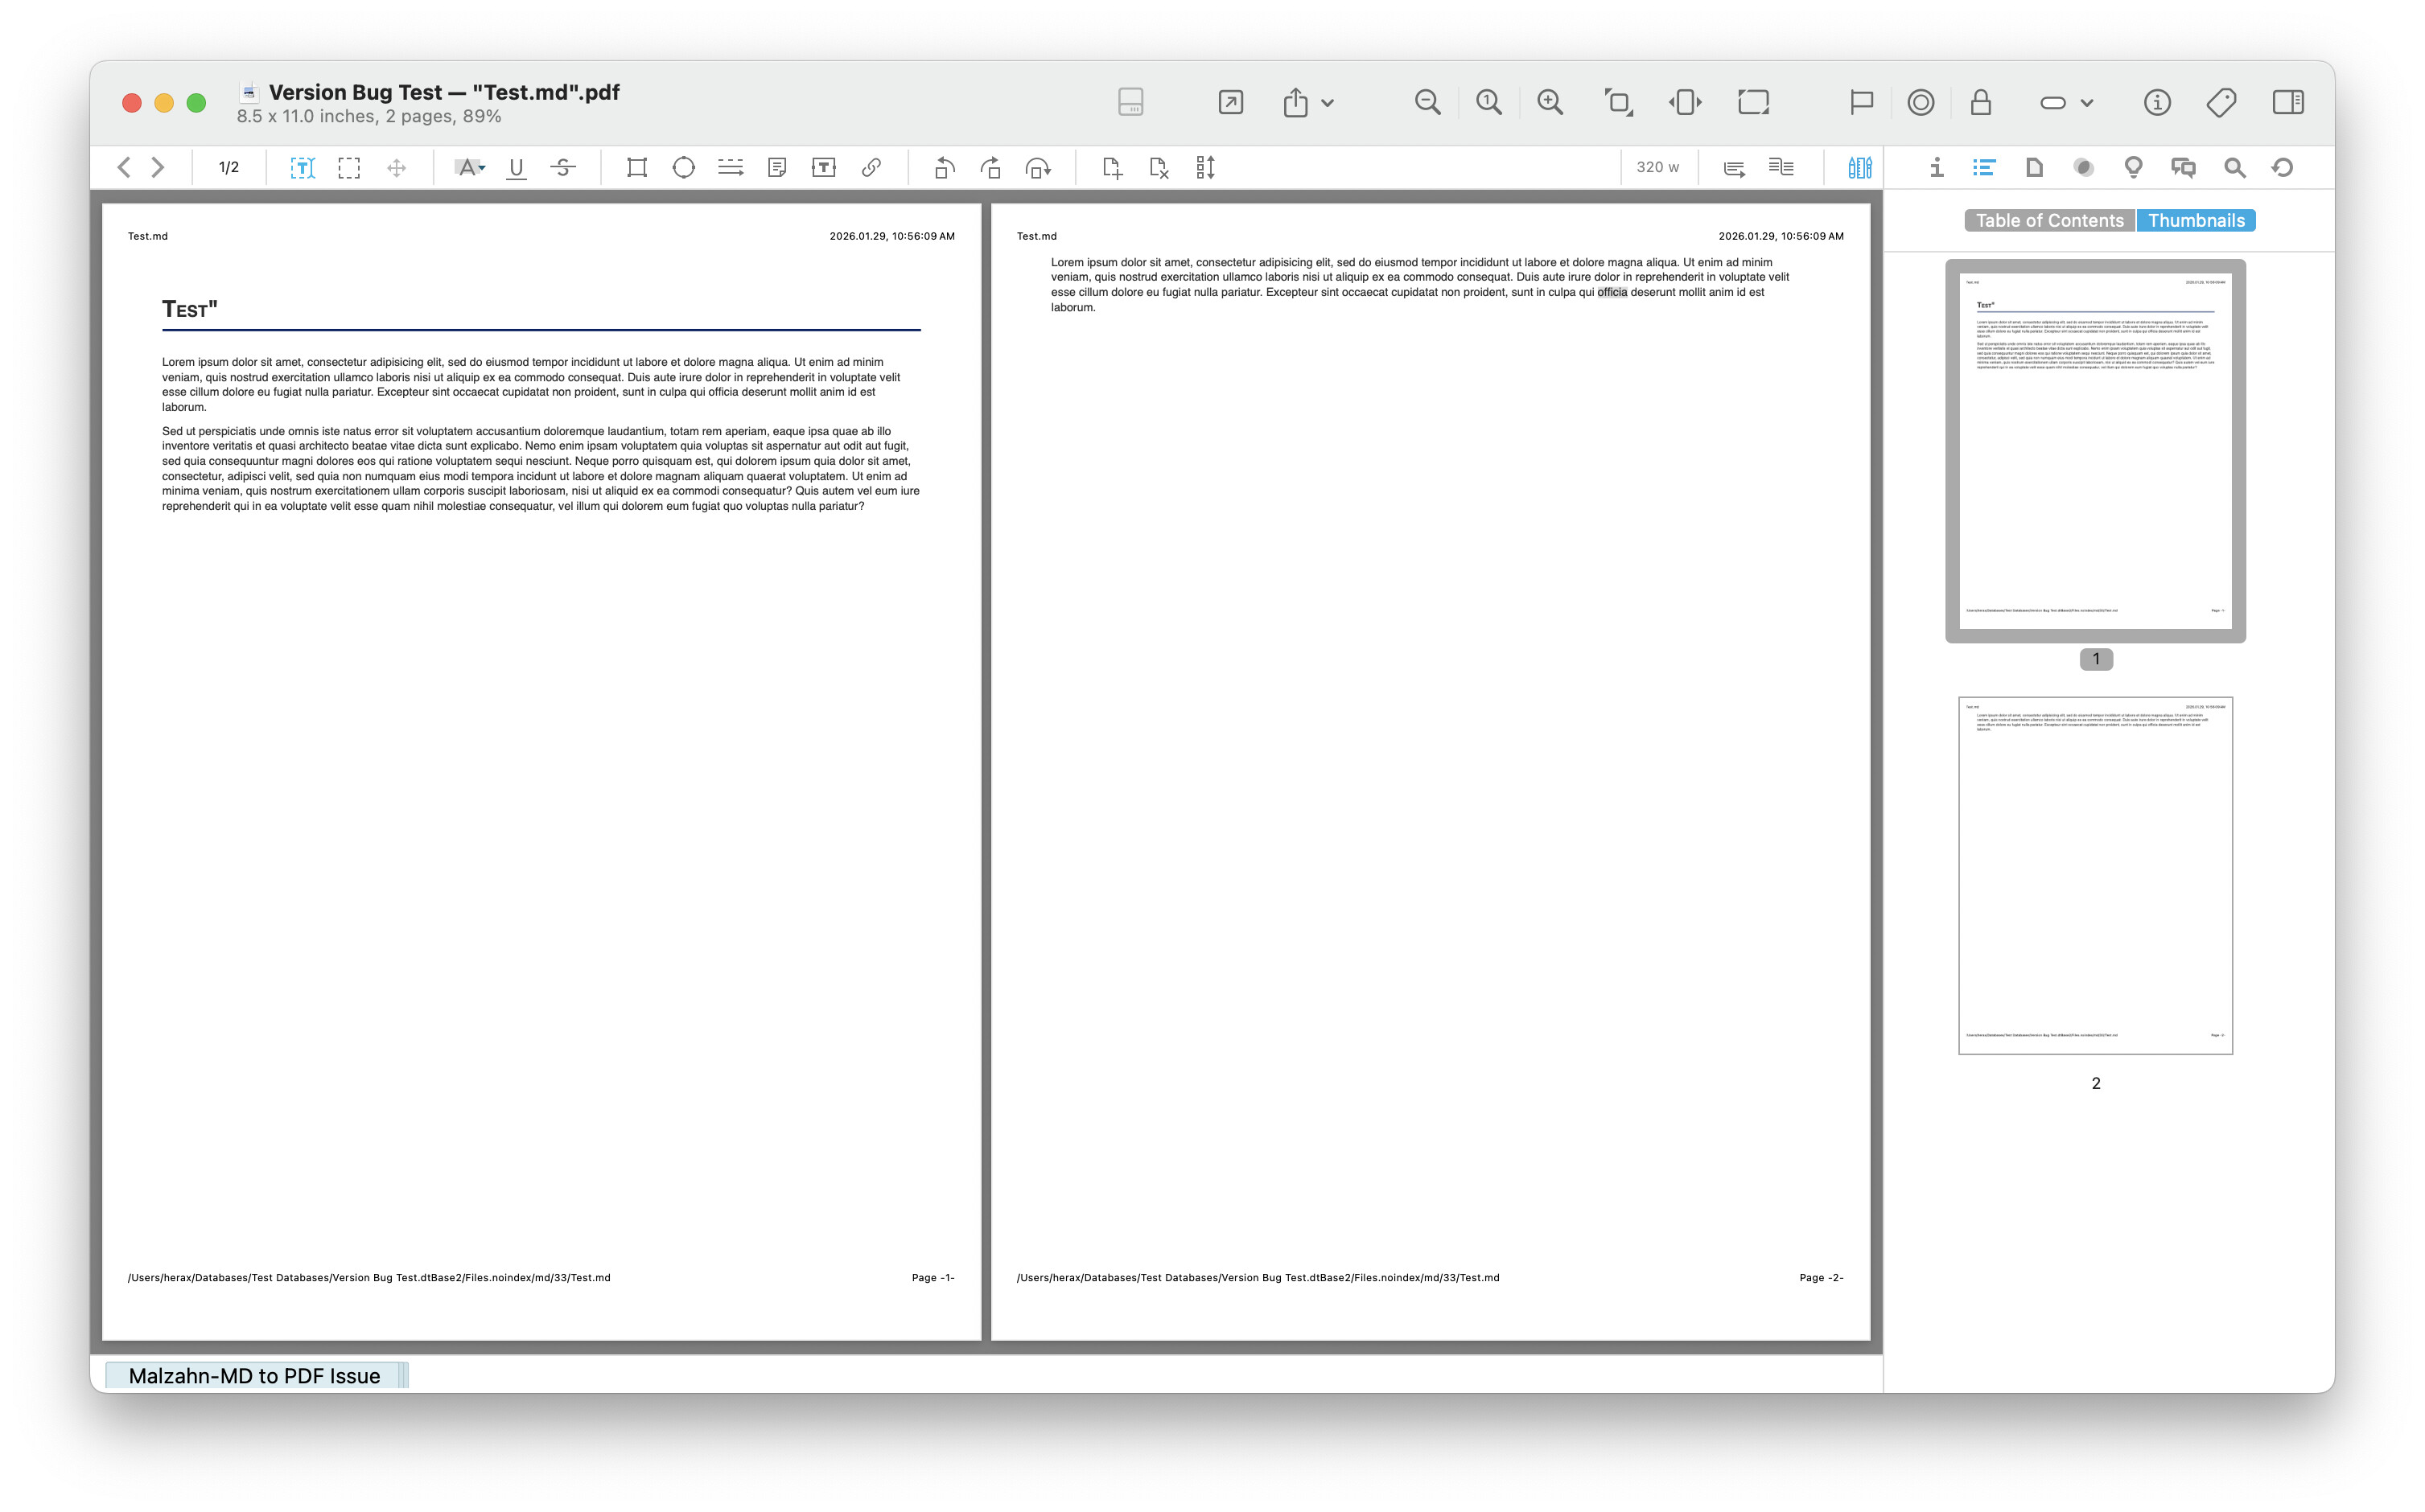
Task: Select the Thumbnails tab
Action: click(x=2196, y=220)
